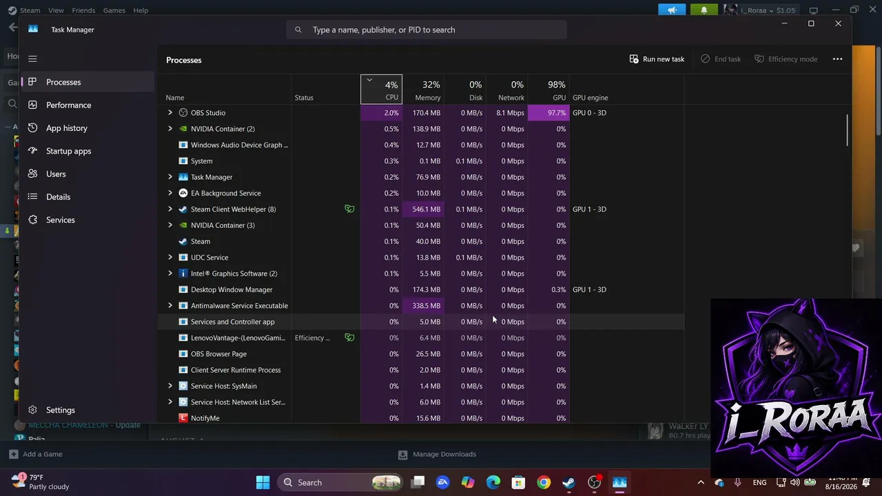The width and height of the screenshot is (882, 496).
Task: Click the process list vertical scrollbar
Action: tap(847, 130)
